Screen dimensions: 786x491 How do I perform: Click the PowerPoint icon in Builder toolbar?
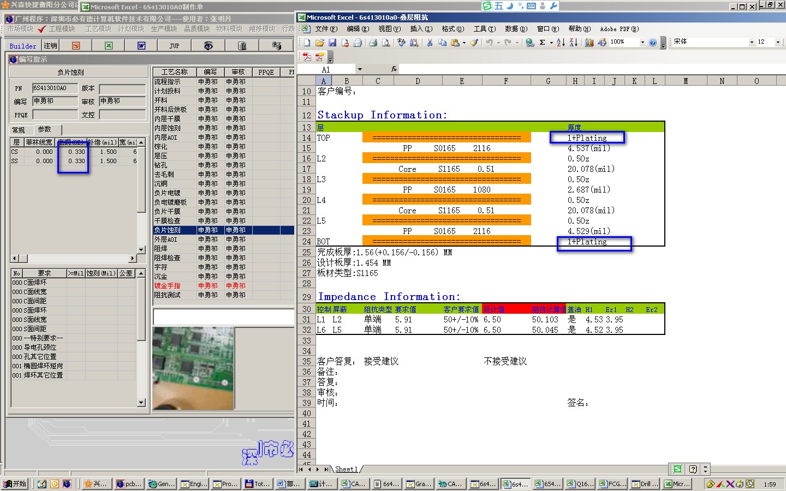pyautogui.click(x=76, y=46)
